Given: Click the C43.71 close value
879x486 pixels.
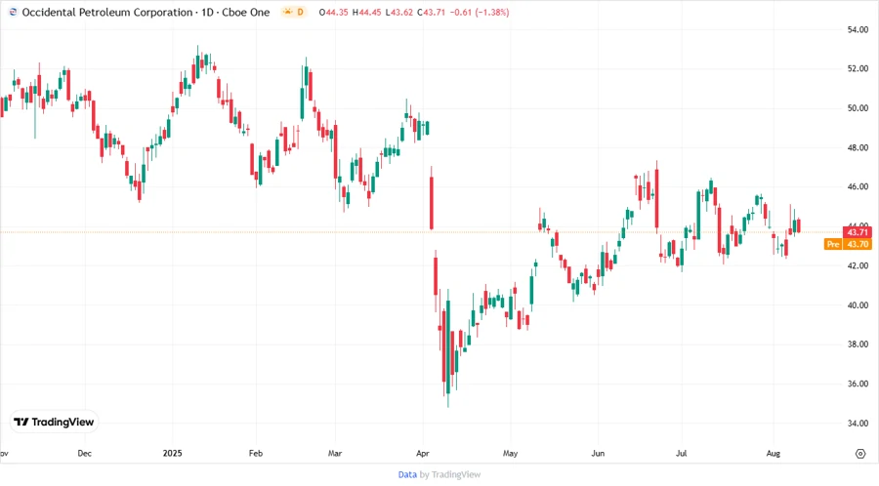Looking at the screenshot, I should (x=431, y=13).
